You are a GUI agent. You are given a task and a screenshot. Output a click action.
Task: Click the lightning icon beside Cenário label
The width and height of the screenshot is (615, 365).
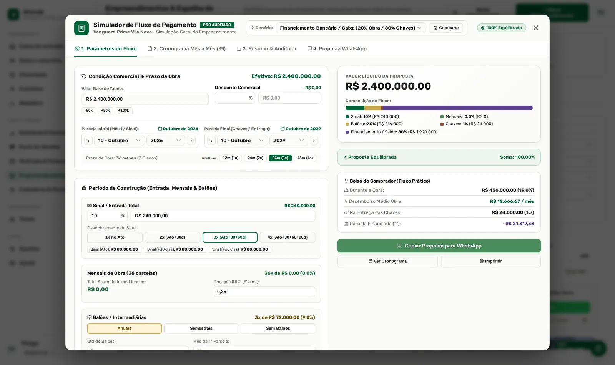point(252,28)
